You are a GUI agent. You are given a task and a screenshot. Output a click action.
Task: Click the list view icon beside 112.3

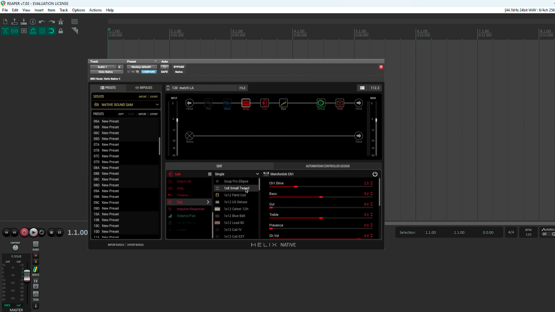tap(362, 88)
